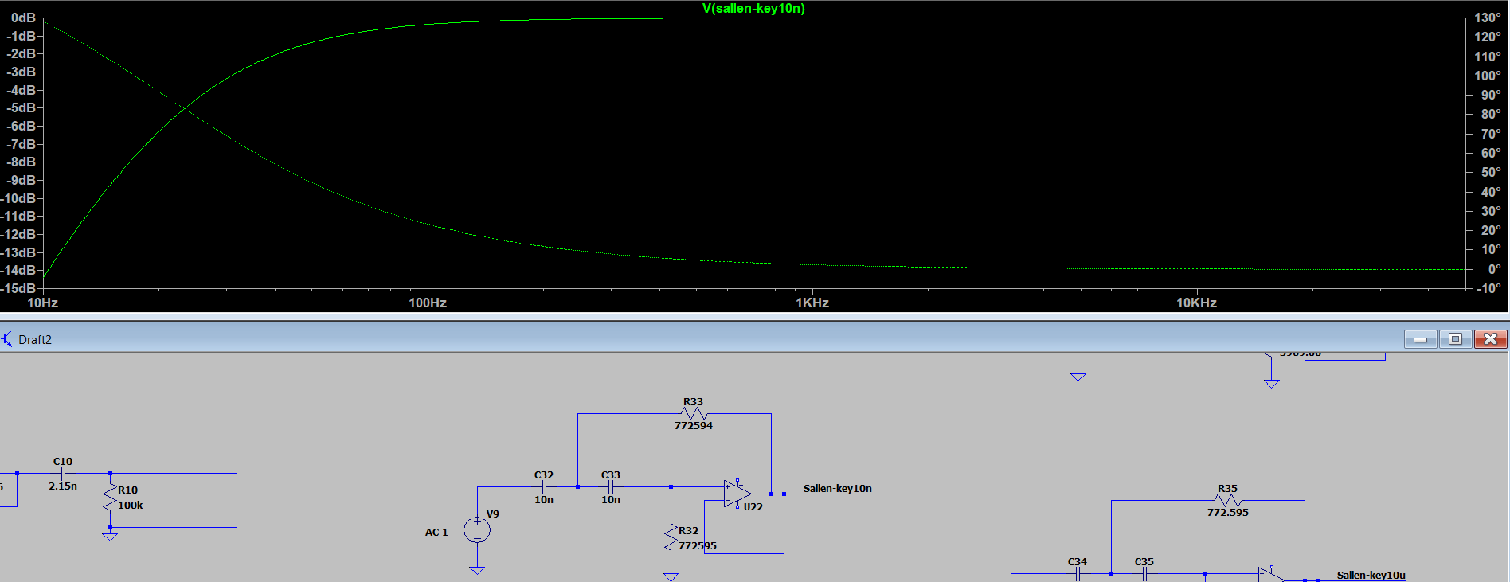Click the 130° phase axis label
Screen dimensions: 1510x582
1488,18
